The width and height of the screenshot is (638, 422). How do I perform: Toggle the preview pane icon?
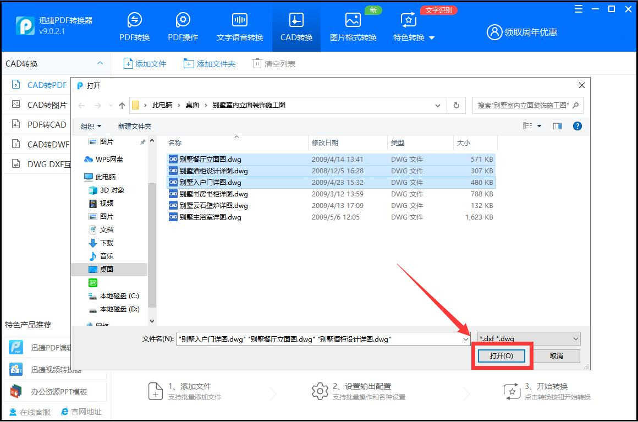558,126
